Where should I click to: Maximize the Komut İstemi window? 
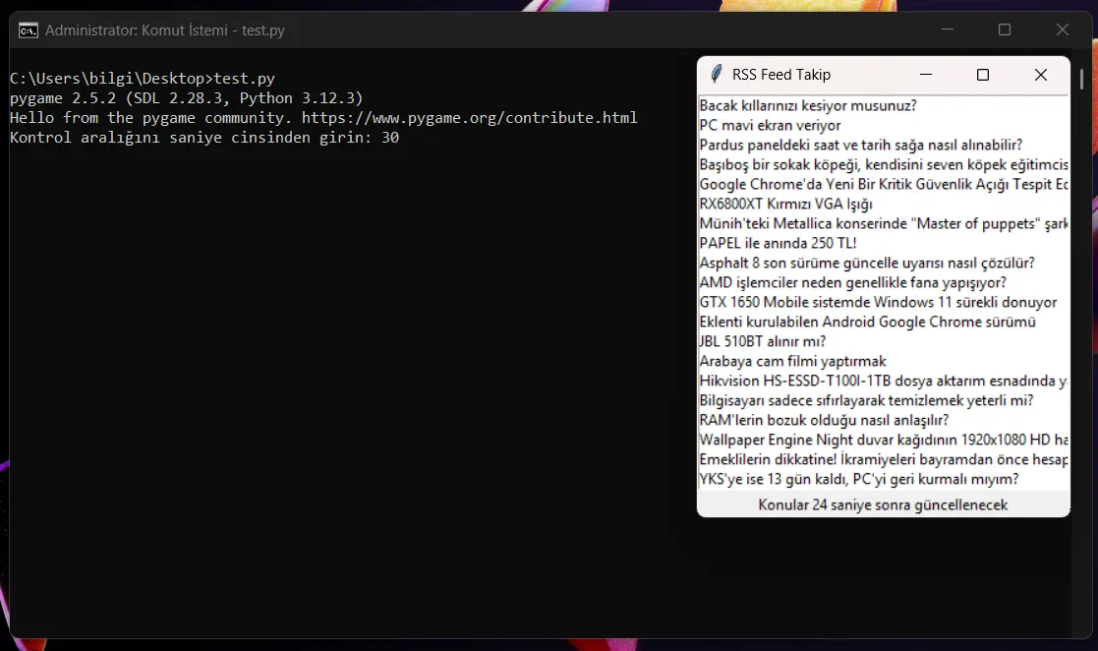pos(1005,30)
